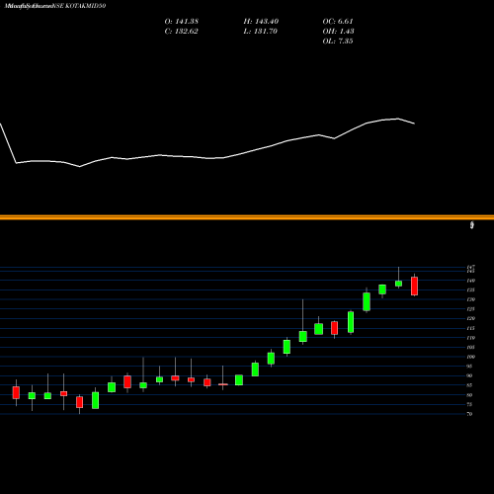Click the 140 price axis label

point(471,281)
